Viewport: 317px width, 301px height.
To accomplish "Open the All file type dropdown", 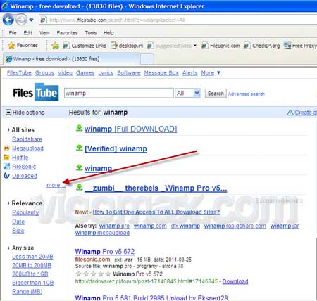I will pos(188,94).
